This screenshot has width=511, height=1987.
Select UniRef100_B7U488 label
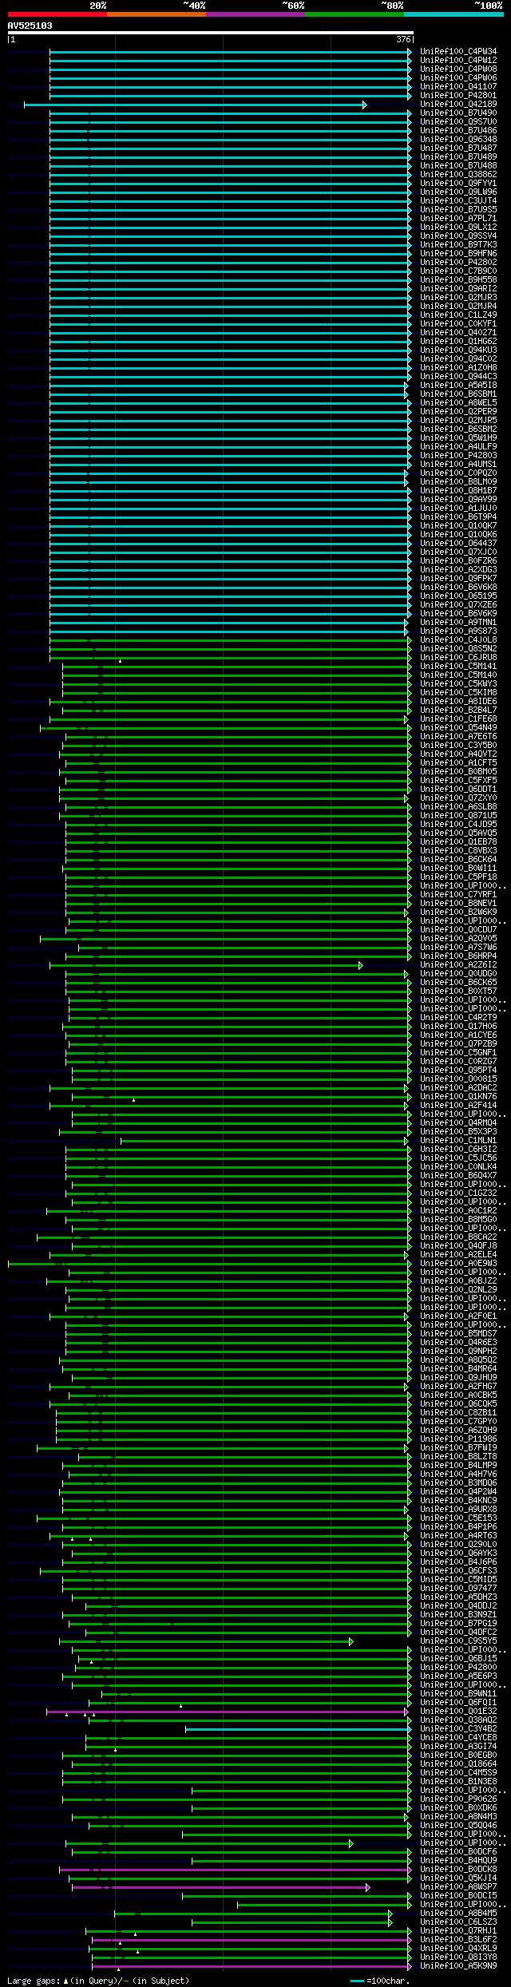pyautogui.click(x=458, y=166)
